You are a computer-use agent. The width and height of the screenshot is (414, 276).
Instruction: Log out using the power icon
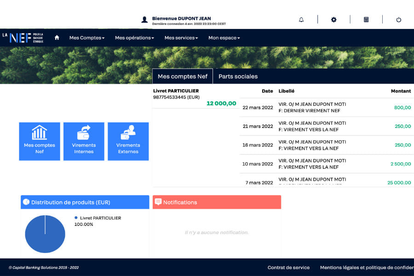[399, 19]
